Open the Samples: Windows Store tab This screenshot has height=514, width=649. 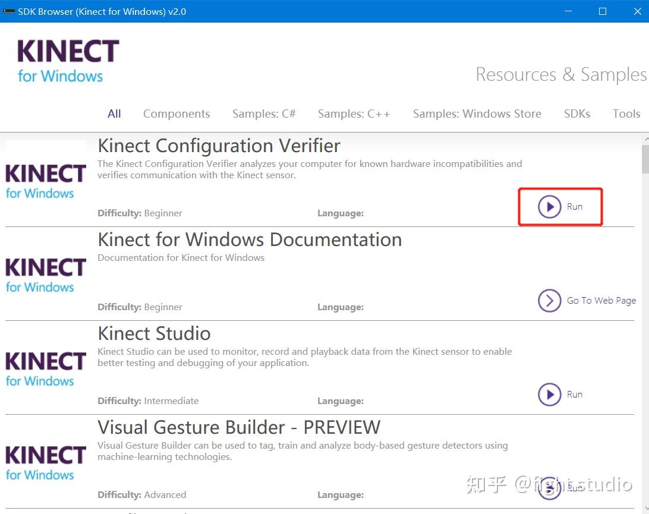[477, 113]
